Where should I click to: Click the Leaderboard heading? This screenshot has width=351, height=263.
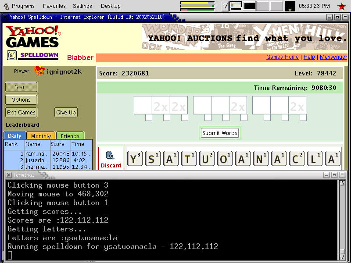pyautogui.click(x=23, y=125)
